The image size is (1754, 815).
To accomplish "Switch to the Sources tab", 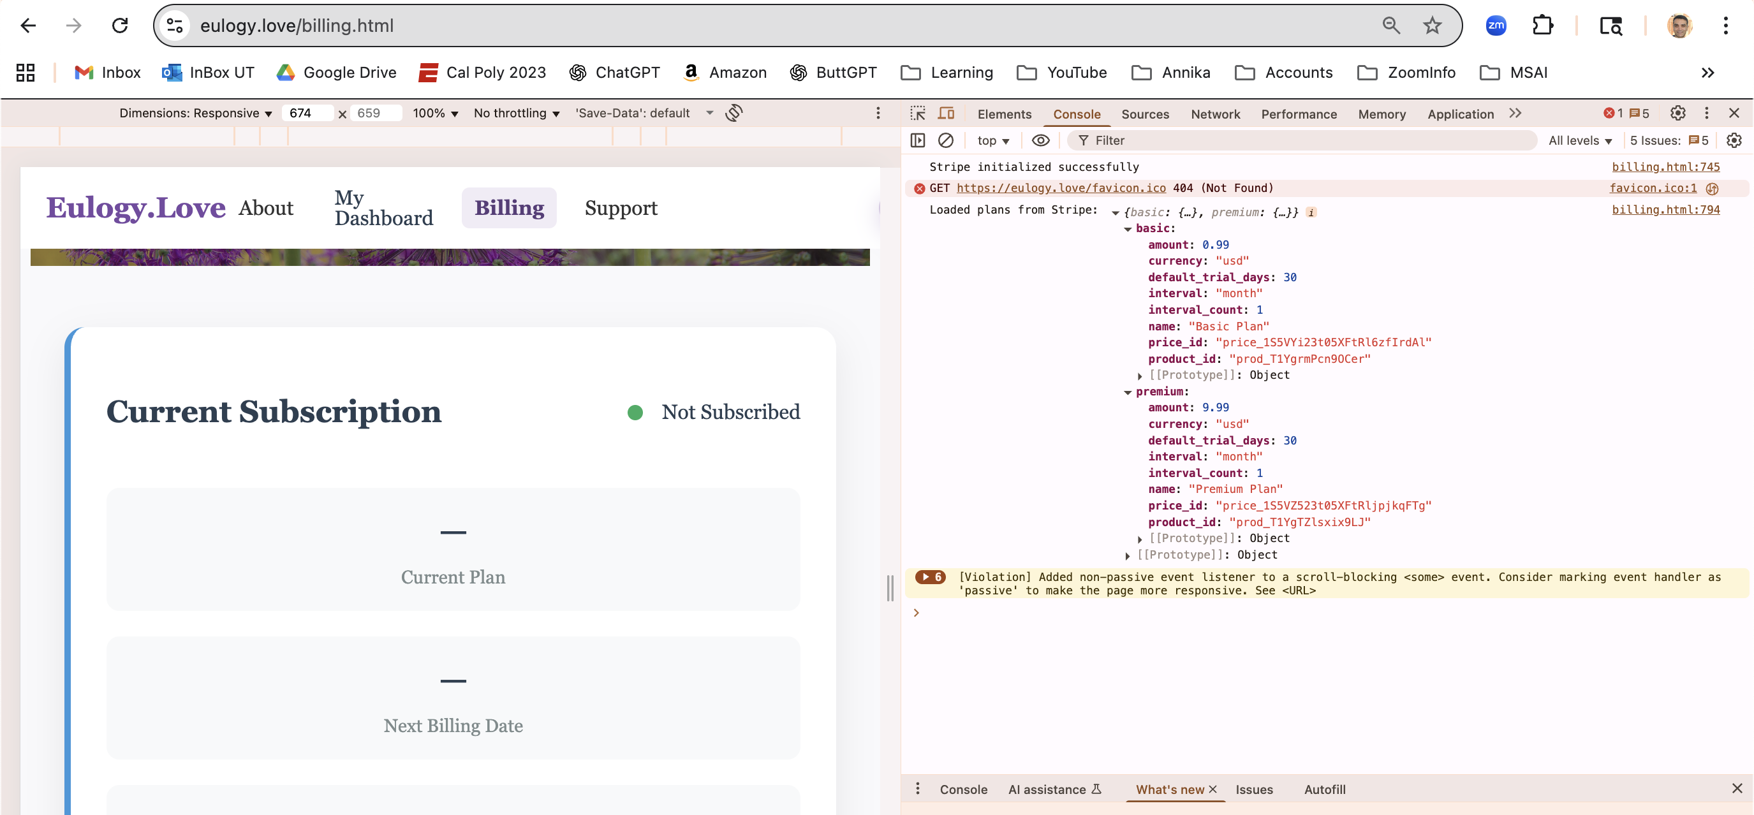I will (x=1145, y=114).
